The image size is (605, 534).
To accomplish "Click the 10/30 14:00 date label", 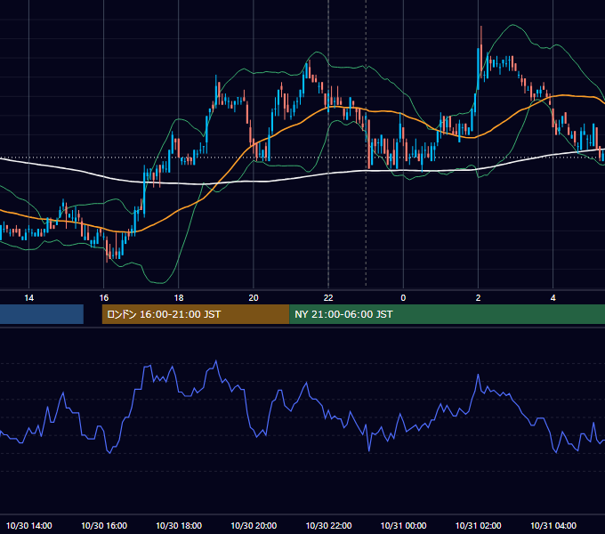I will click(x=29, y=525).
